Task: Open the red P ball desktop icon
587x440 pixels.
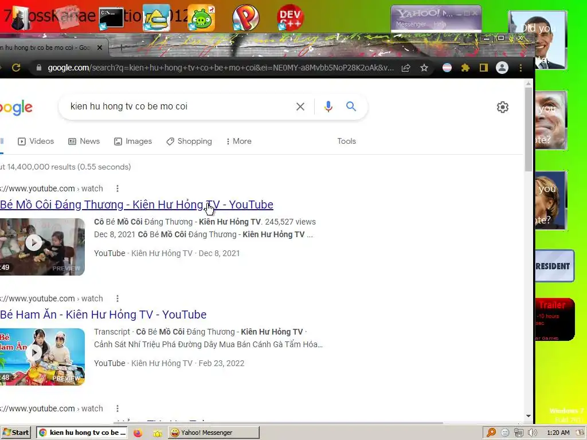Action: [x=245, y=17]
